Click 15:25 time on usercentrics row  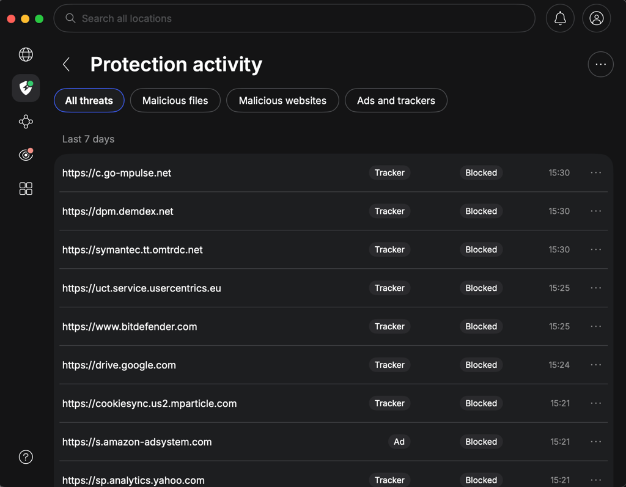tap(559, 288)
